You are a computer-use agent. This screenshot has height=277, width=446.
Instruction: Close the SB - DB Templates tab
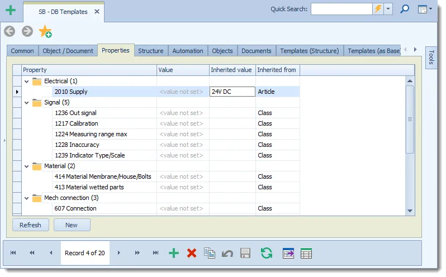pos(97,12)
